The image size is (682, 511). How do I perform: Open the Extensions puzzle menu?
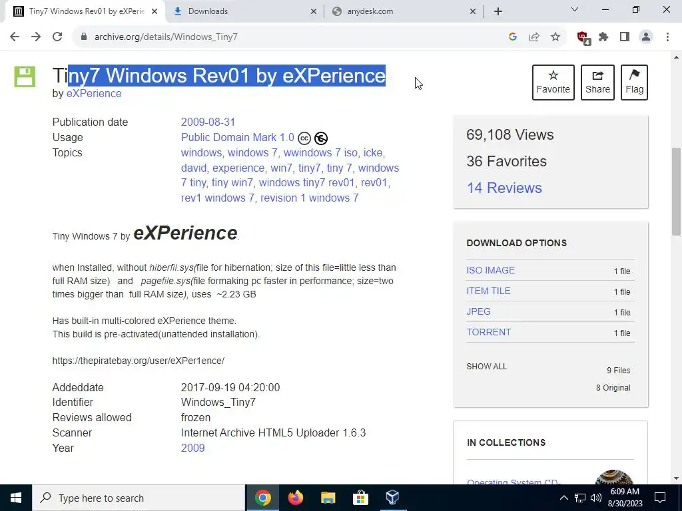coord(603,37)
